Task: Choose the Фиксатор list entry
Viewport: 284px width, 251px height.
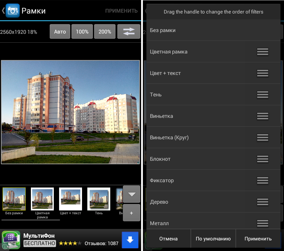Action: (x=162, y=180)
